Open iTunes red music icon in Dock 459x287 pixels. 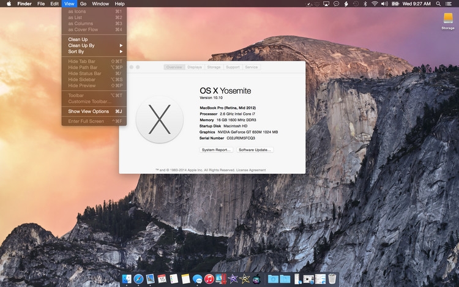pos(209,279)
